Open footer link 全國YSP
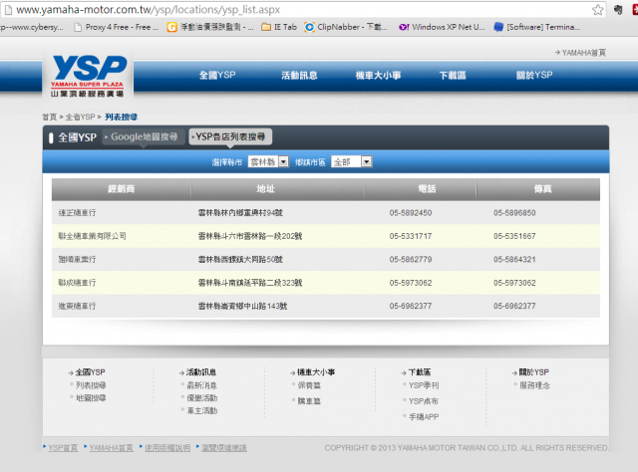The height and width of the screenshot is (472, 638). [x=91, y=372]
